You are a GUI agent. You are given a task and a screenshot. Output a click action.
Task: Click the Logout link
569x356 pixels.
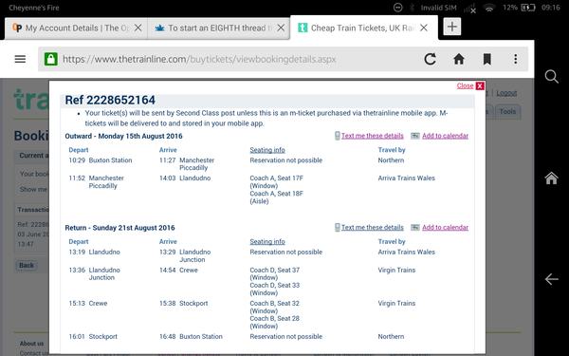click(506, 93)
